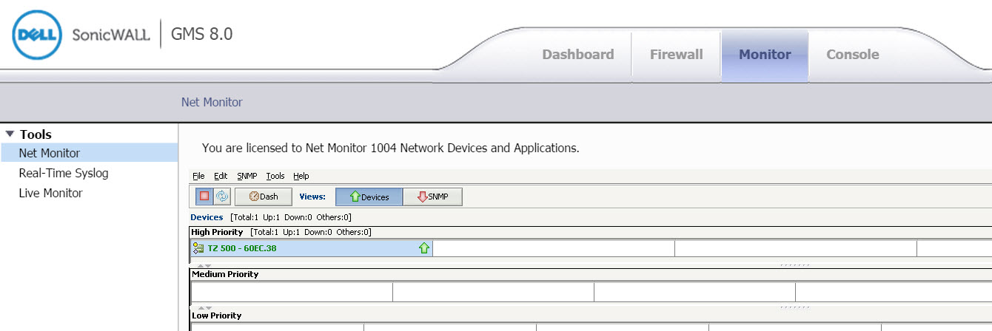Click the device icon beside TZ 500
This screenshot has width=992, height=331.
pos(198,248)
